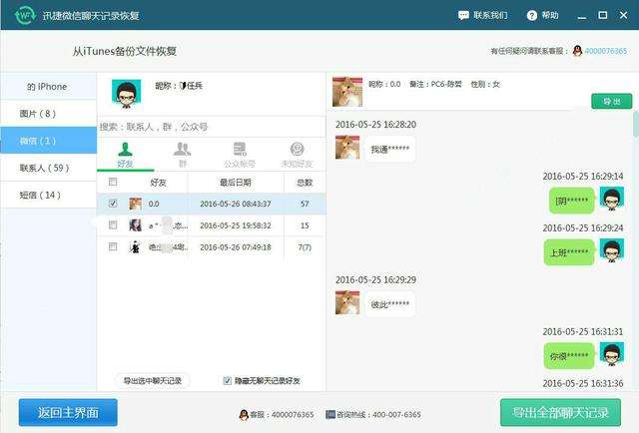This screenshot has width=639, height=433.
Task: Select 图片 (8) in sidebar
Action: [x=48, y=114]
